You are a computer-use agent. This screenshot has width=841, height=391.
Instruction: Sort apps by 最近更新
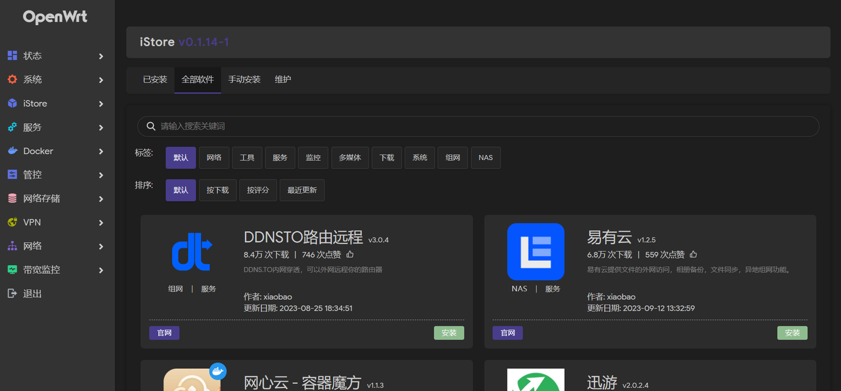click(302, 190)
